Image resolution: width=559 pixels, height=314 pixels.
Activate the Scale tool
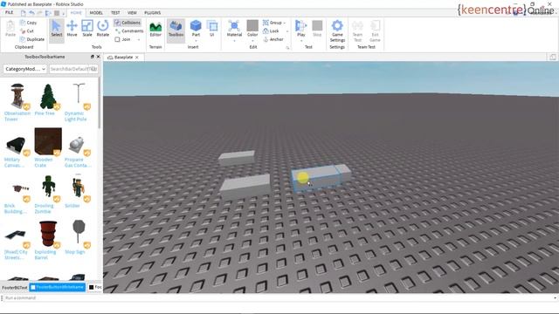click(87, 29)
